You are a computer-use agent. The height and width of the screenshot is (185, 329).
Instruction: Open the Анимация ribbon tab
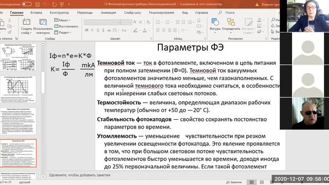108,12
